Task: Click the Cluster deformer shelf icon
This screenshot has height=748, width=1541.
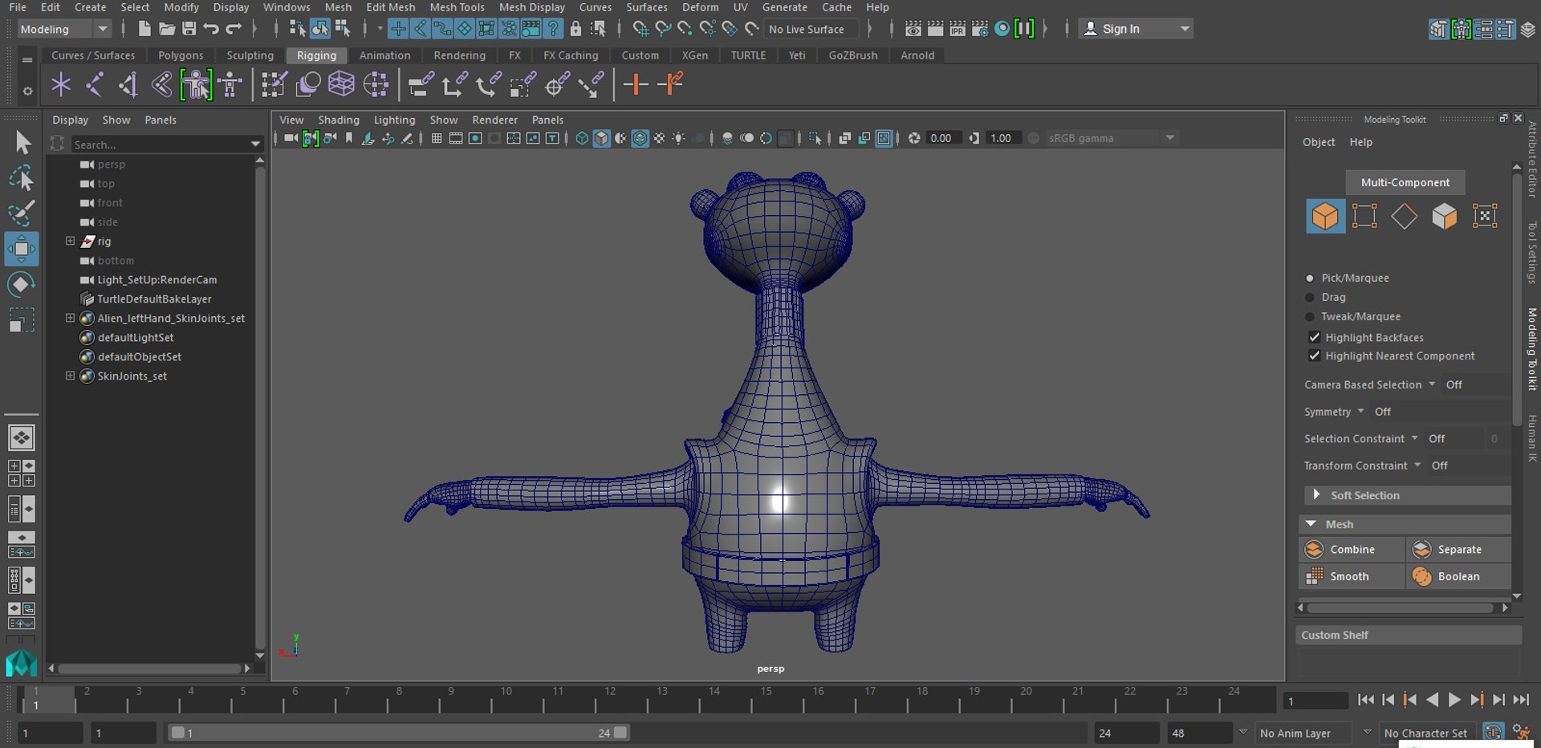Action: click(376, 84)
